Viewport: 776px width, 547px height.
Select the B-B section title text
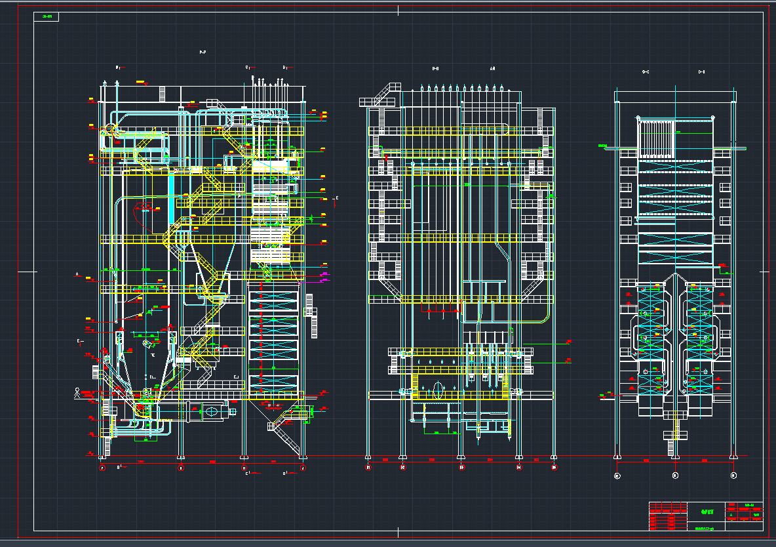coord(435,68)
